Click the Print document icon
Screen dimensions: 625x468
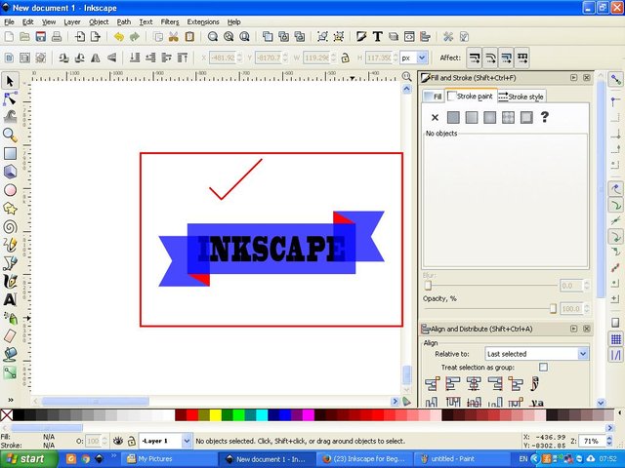(x=57, y=37)
